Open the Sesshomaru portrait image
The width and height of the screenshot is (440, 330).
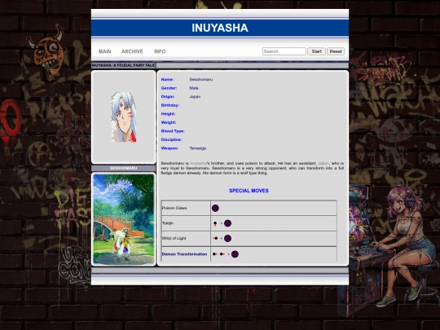124,117
